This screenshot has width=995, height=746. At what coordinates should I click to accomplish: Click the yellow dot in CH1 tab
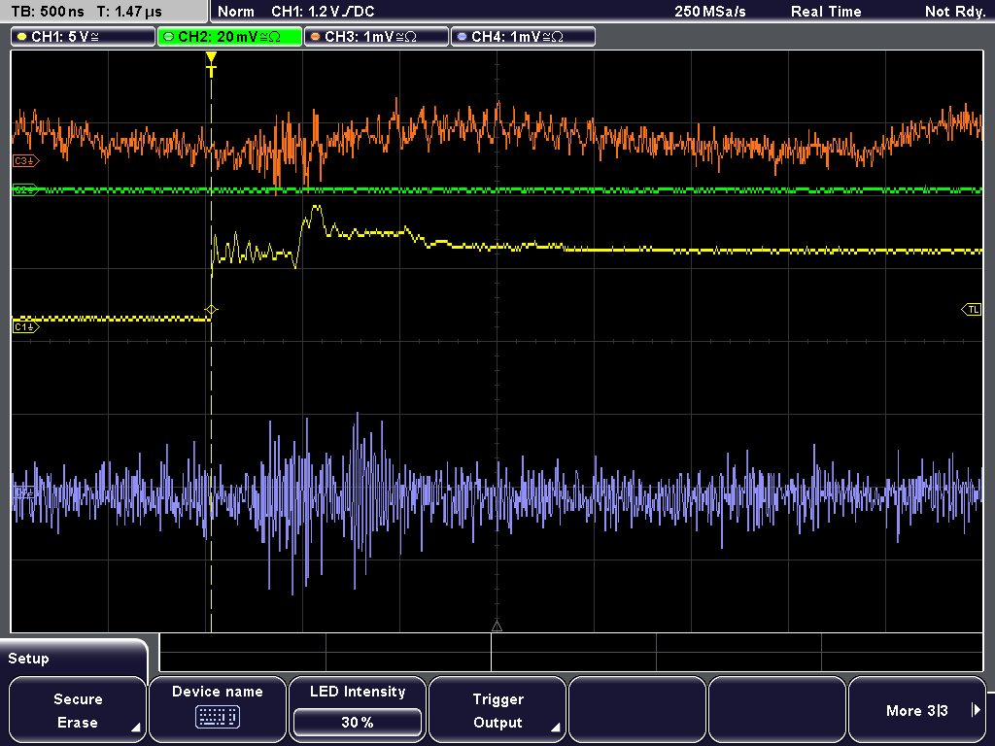click(22, 37)
